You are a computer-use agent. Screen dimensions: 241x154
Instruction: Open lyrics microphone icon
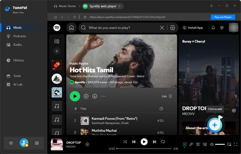(191, 144)
